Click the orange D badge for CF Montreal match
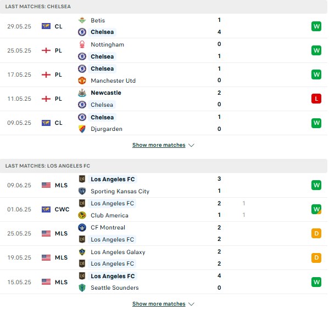 click(316, 233)
